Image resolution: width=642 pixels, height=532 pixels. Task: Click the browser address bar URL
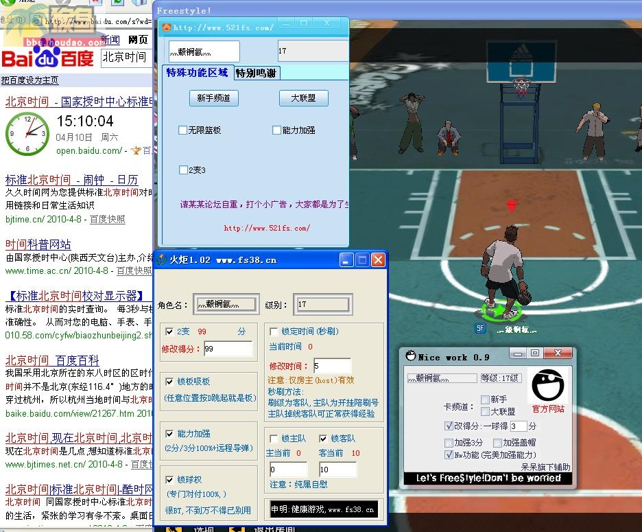click(97, 21)
